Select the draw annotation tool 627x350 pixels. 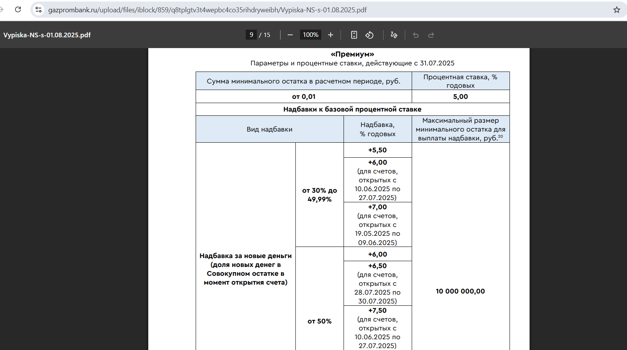click(394, 35)
